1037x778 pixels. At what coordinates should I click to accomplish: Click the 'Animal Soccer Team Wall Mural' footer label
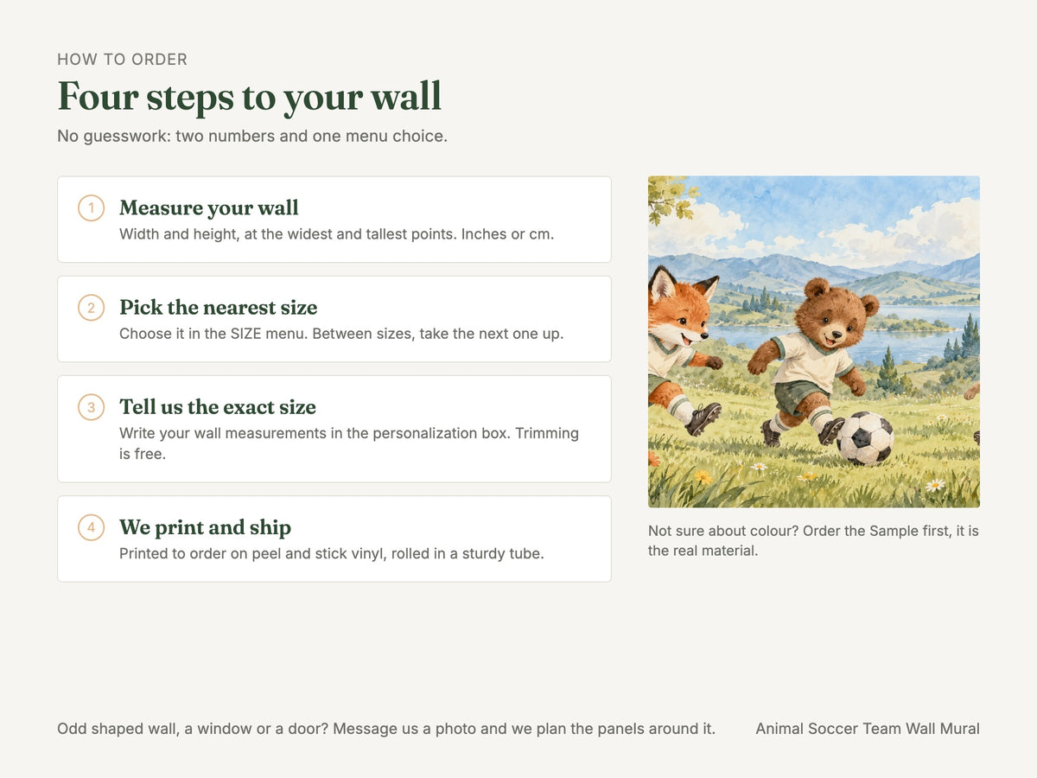868,729
